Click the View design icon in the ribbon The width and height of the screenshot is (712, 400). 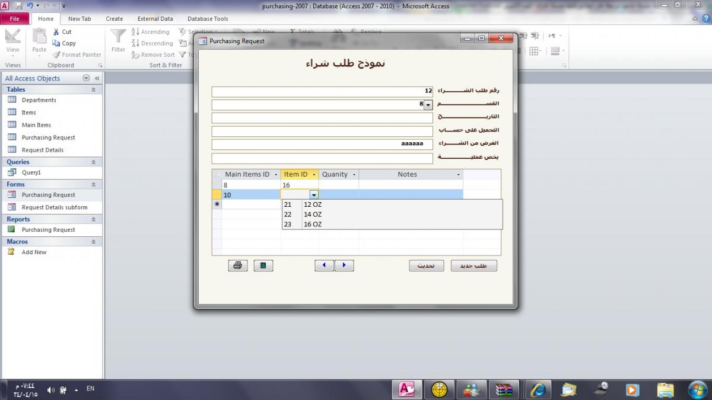pos(12,36)
